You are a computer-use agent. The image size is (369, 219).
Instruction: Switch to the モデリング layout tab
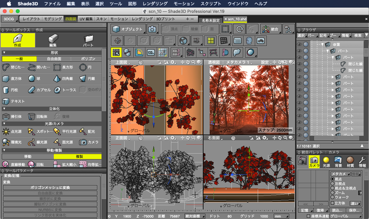pyautogui.click(x=53, y=19)
